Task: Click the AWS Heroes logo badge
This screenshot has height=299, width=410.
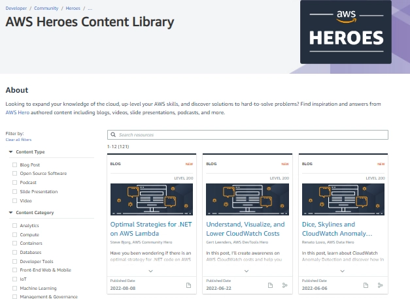Action: click(346, 32)
